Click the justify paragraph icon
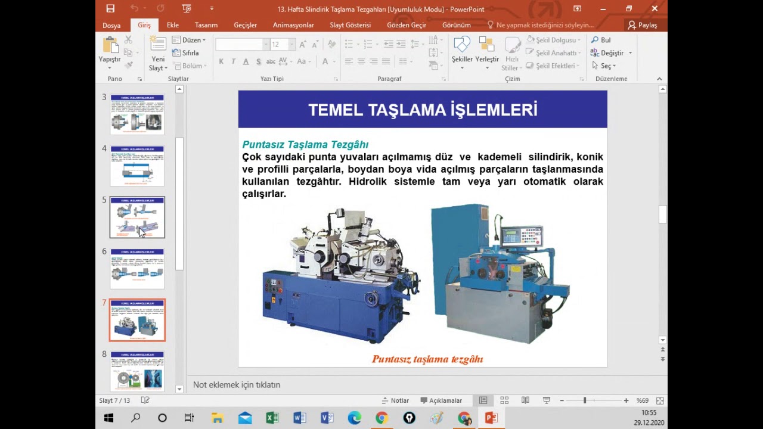Viewport: 763px width, 429px height. pos(386,61)
